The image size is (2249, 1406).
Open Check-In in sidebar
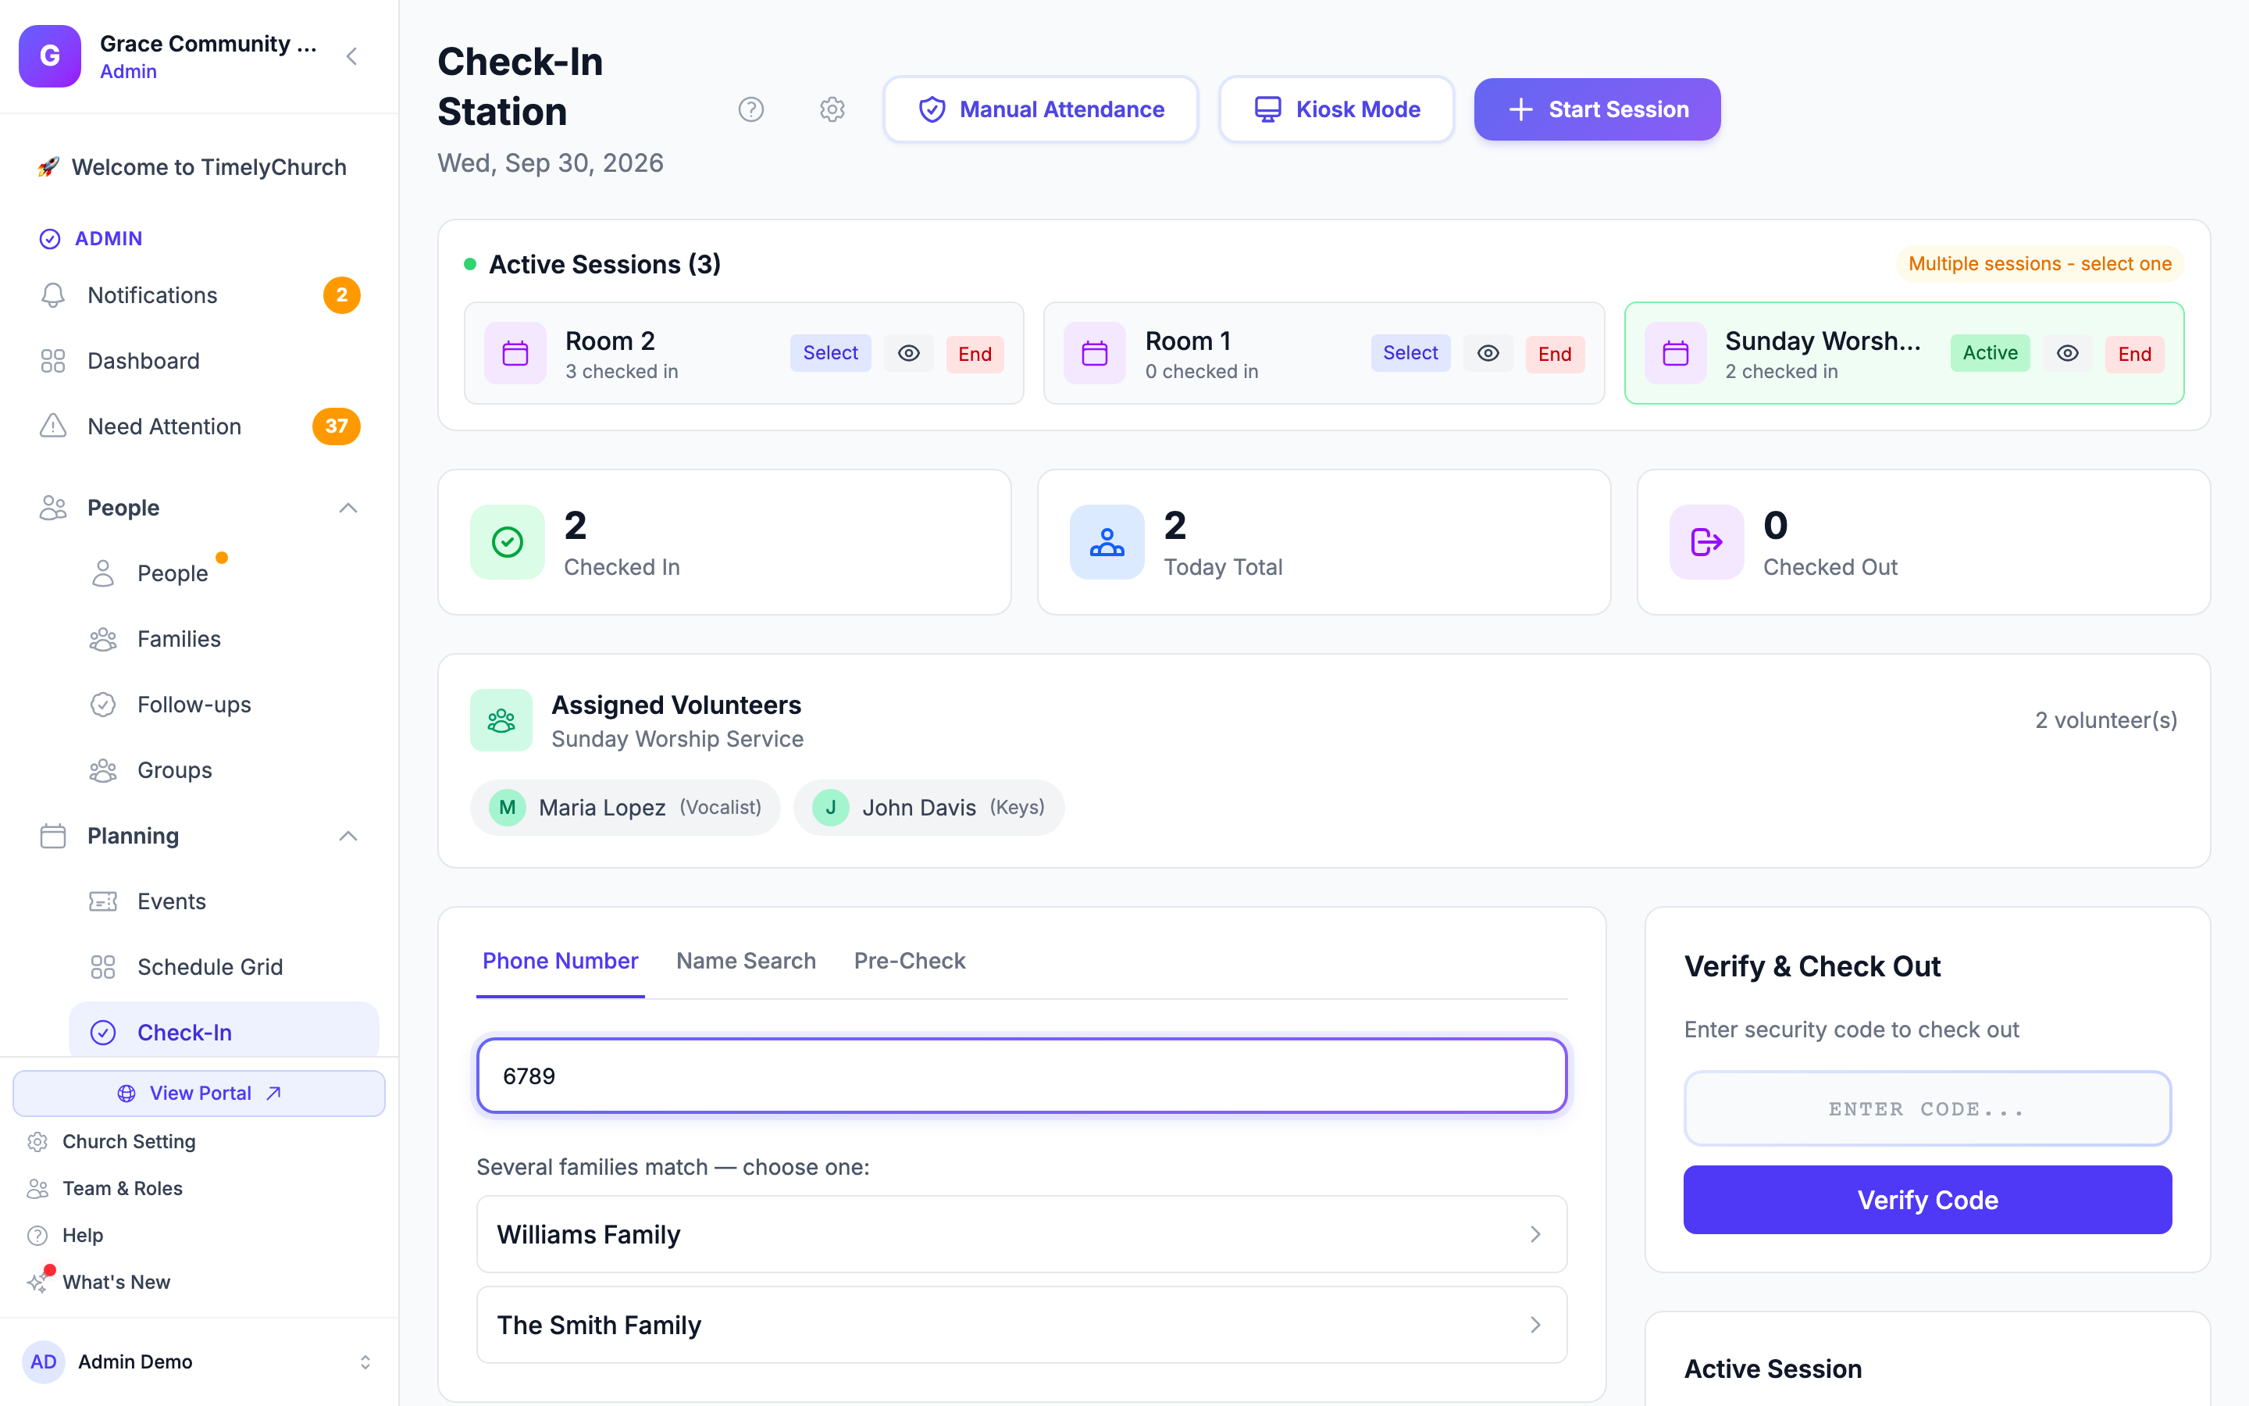pos(224,1031)
